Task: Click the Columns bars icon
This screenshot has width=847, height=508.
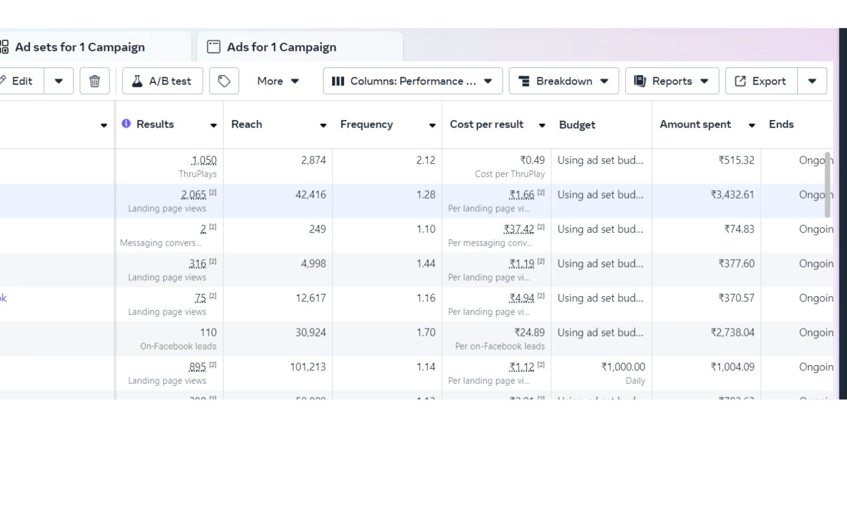Action: tap(338, 81)
